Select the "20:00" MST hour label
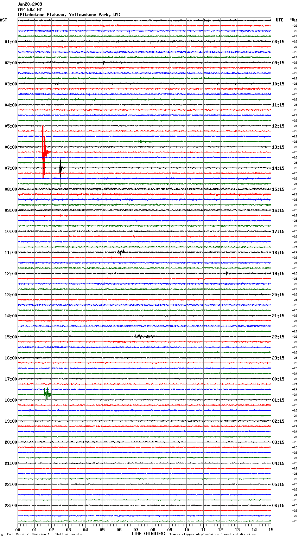This screenshot has width=299, height=539. 11,442
